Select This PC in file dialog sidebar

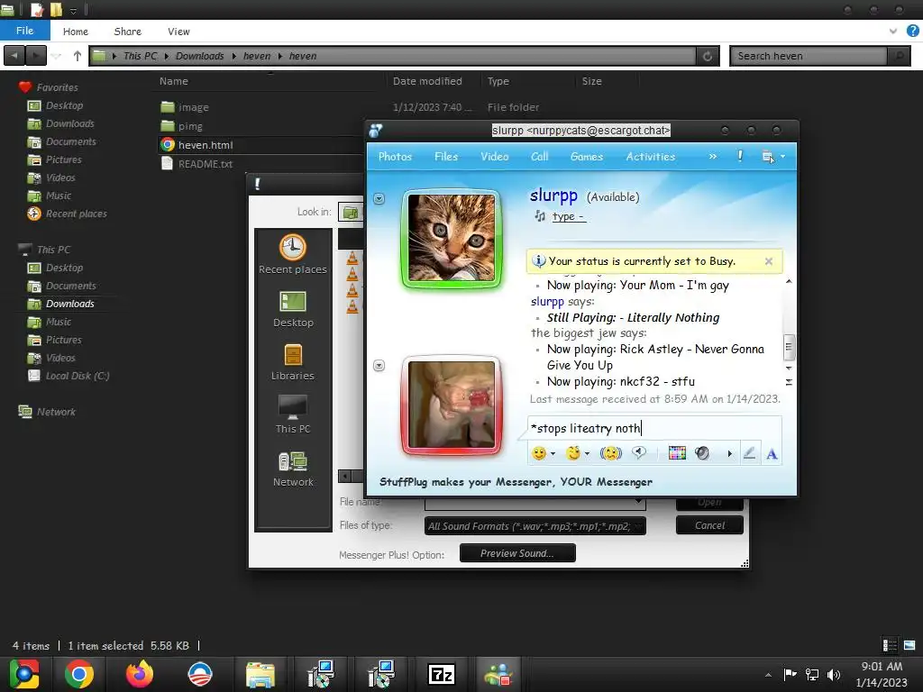[x=293, y=415]
